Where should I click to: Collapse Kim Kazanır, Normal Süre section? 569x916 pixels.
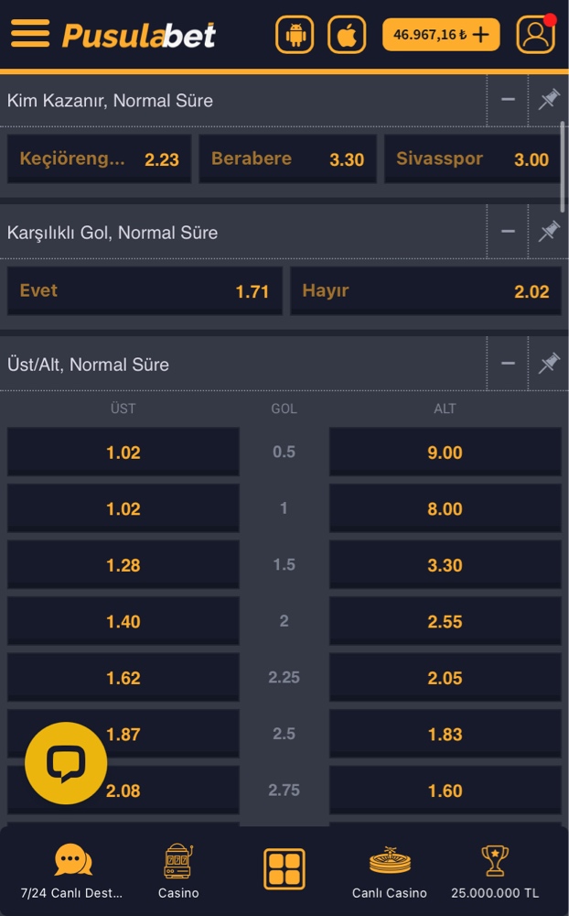tap(508, 100)
